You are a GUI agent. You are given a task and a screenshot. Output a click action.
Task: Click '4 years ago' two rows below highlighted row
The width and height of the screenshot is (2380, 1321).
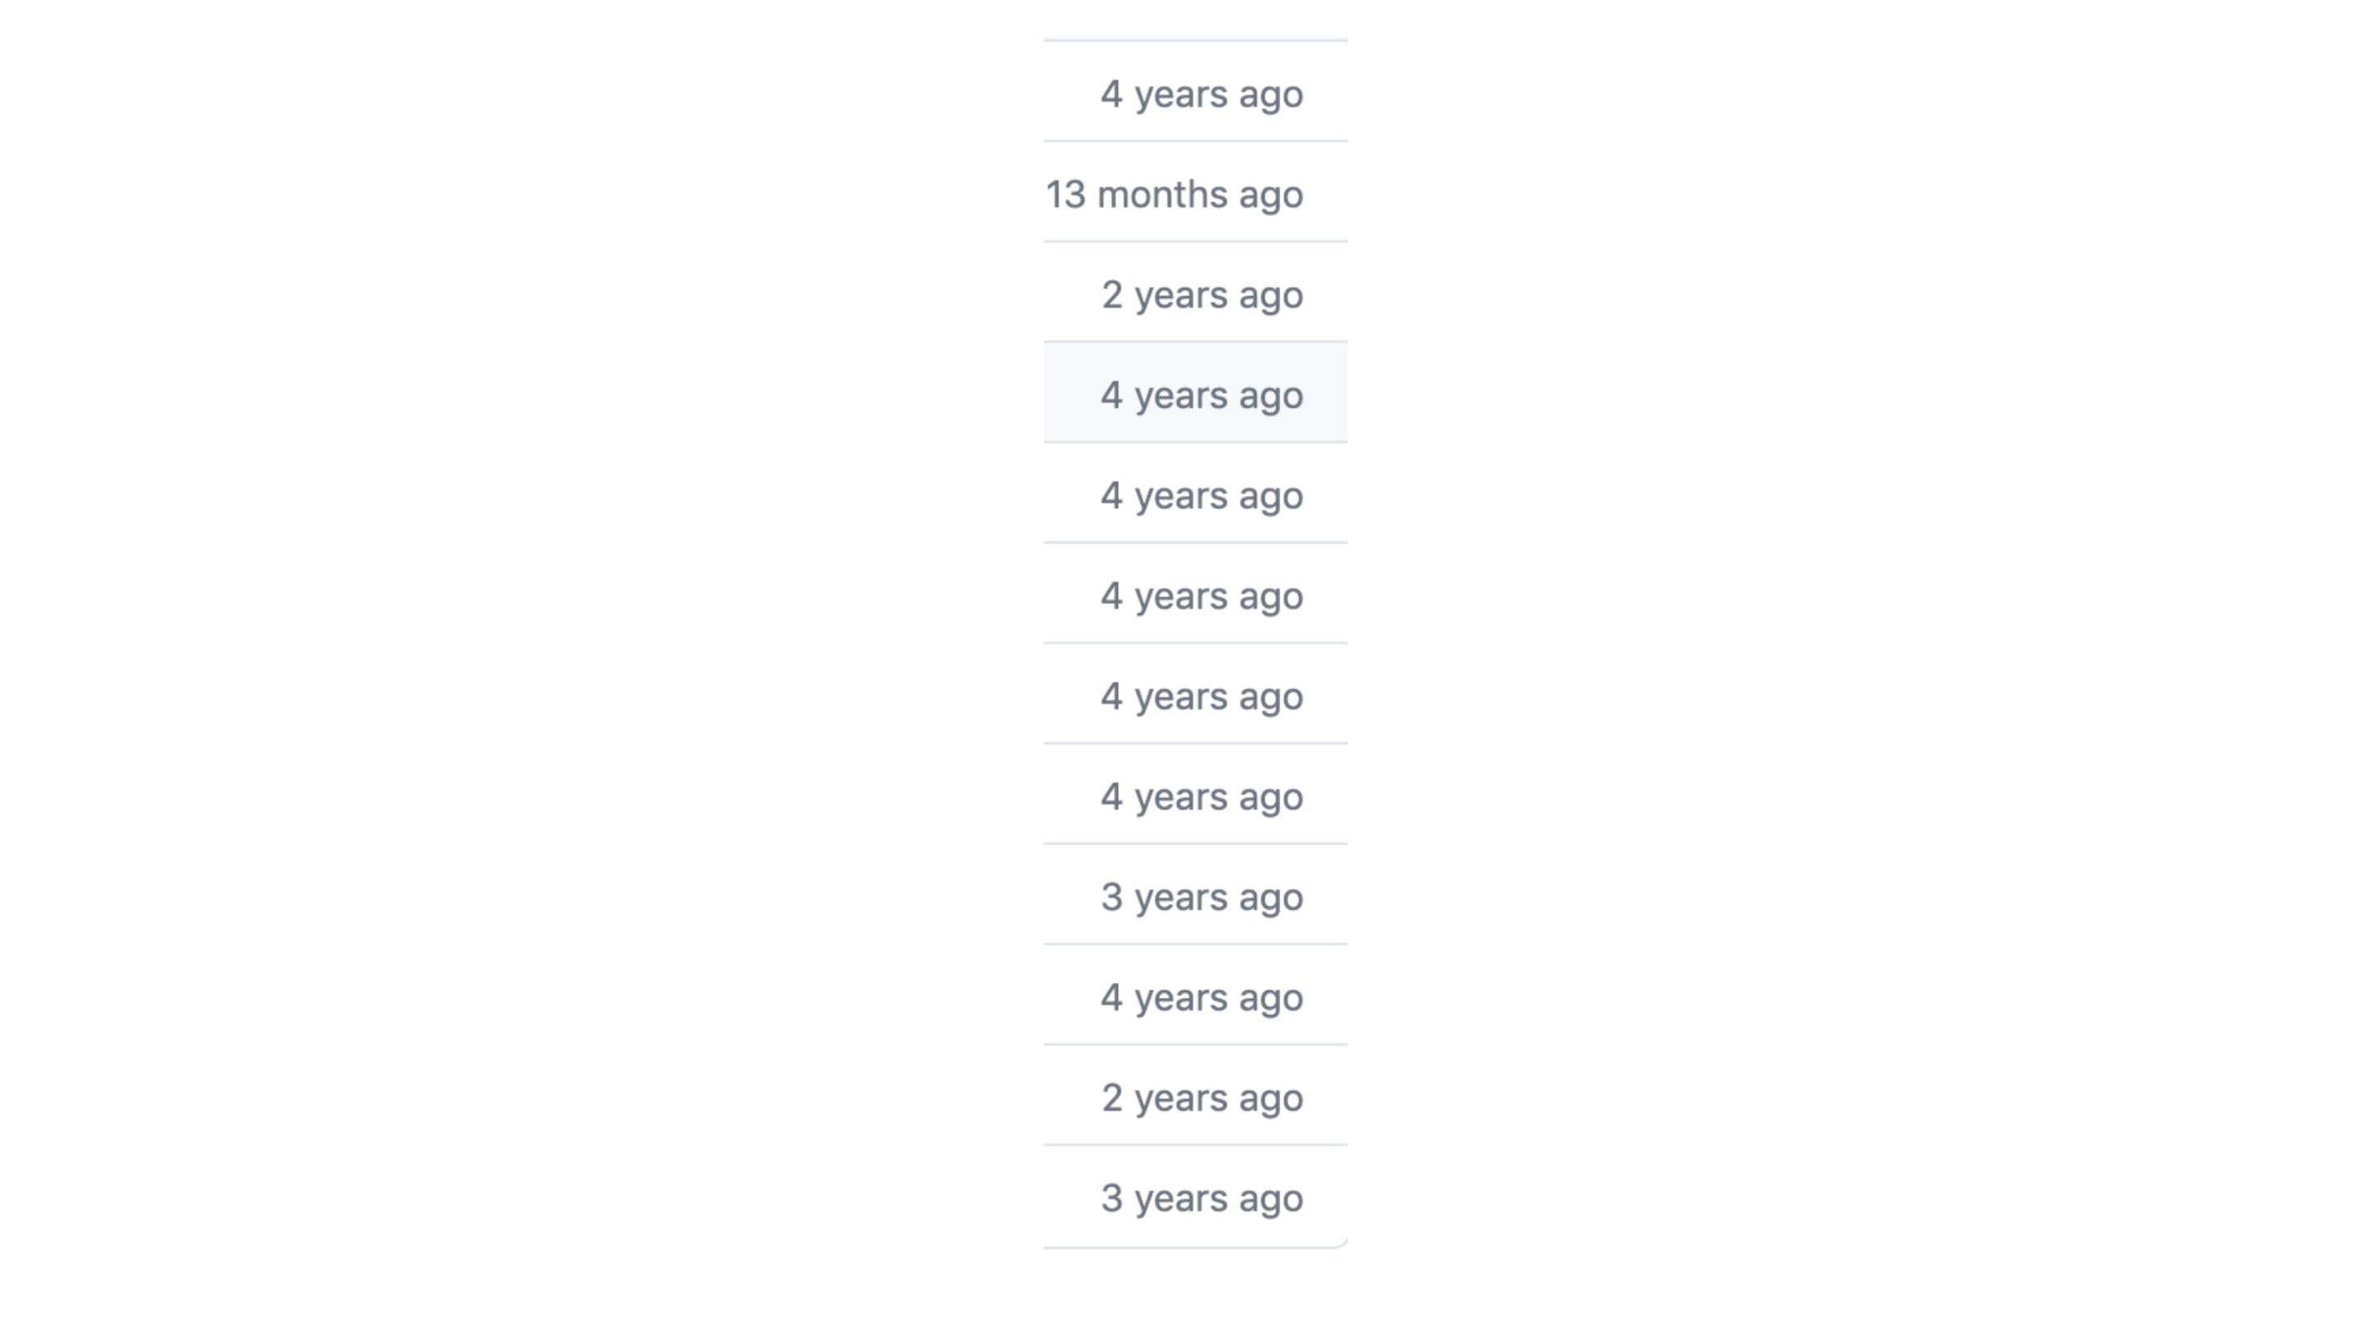(1202, 597)
